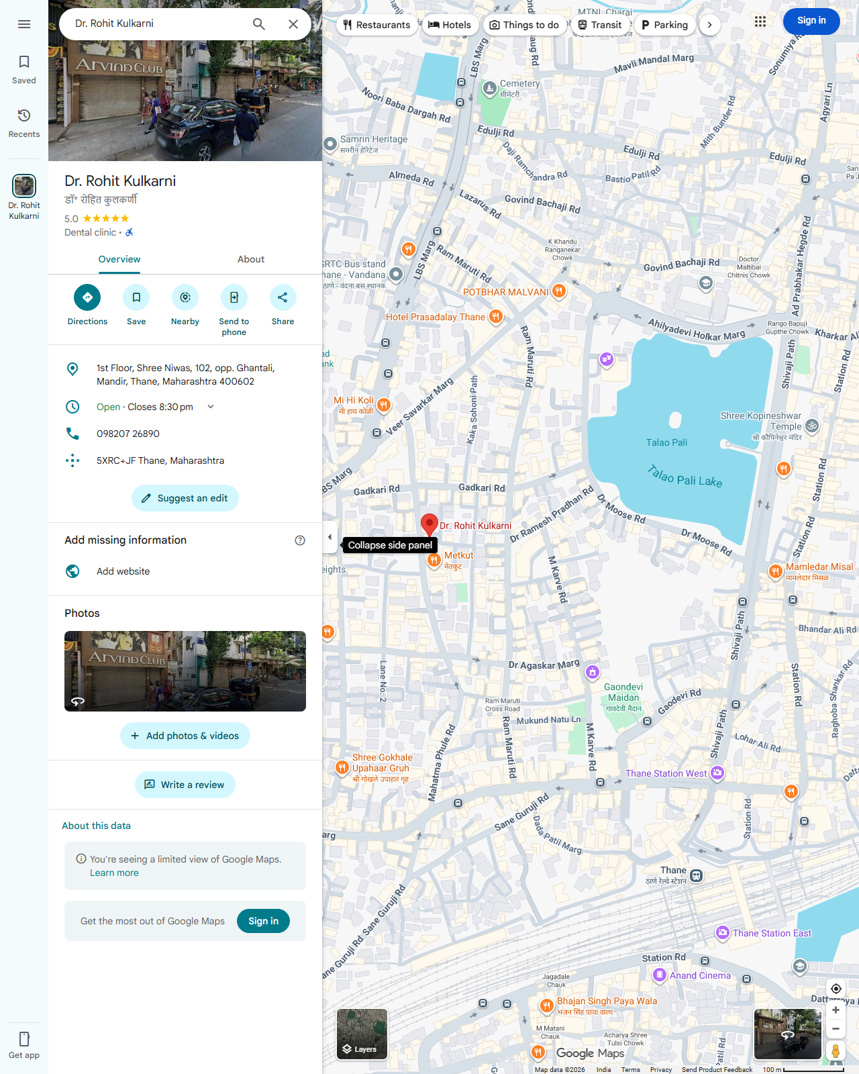Open the Layers map type switcher
The height and width of the screenshot is (1074, 859).
click(362, 1034)
